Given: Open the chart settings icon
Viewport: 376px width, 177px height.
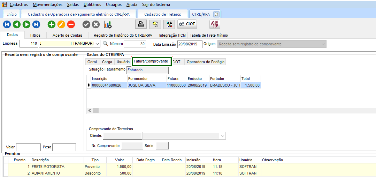Looking at the screenshot, I should tap(108, 24).
